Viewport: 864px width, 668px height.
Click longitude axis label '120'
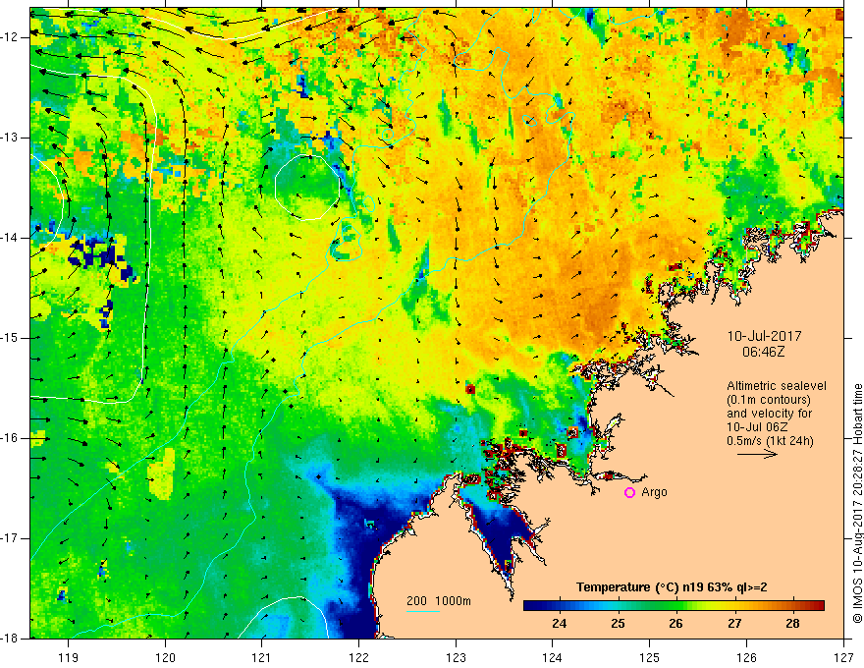(165, 657)
